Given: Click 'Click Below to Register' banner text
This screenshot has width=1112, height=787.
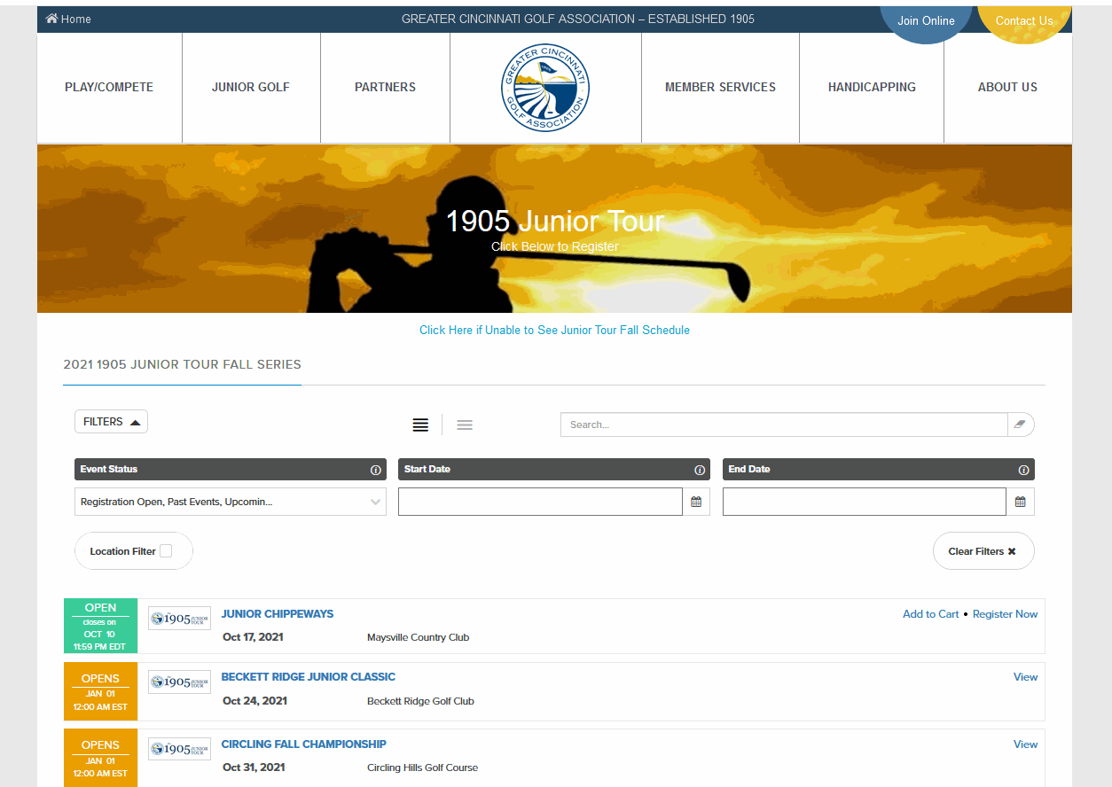Looking at the screenshot, I should (x=555, y=246).
